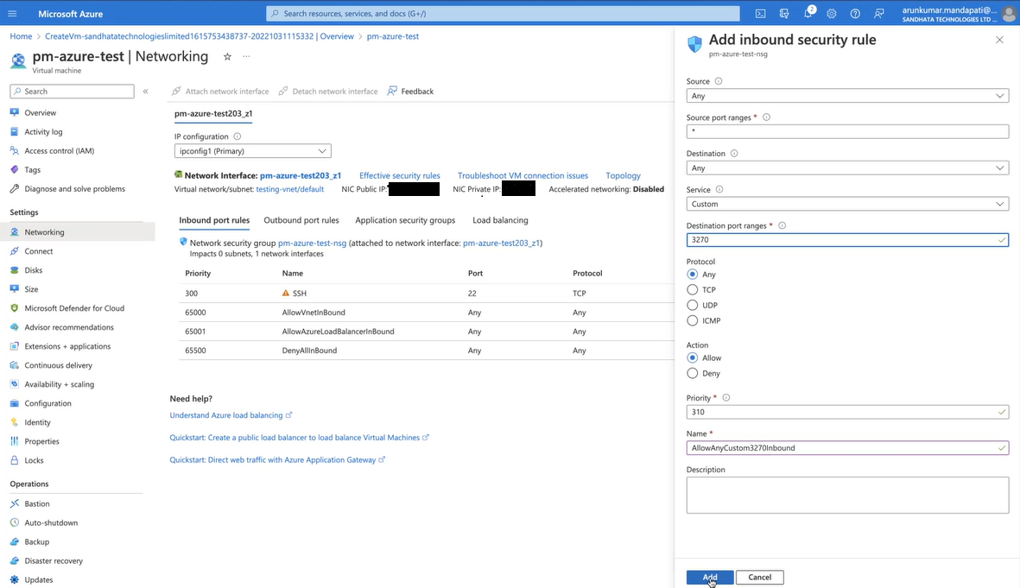Viewport: 1020px width, 588px height.
Task: Open Connect in sidebar
Action: pyautogui.click(x=38, y=251)
